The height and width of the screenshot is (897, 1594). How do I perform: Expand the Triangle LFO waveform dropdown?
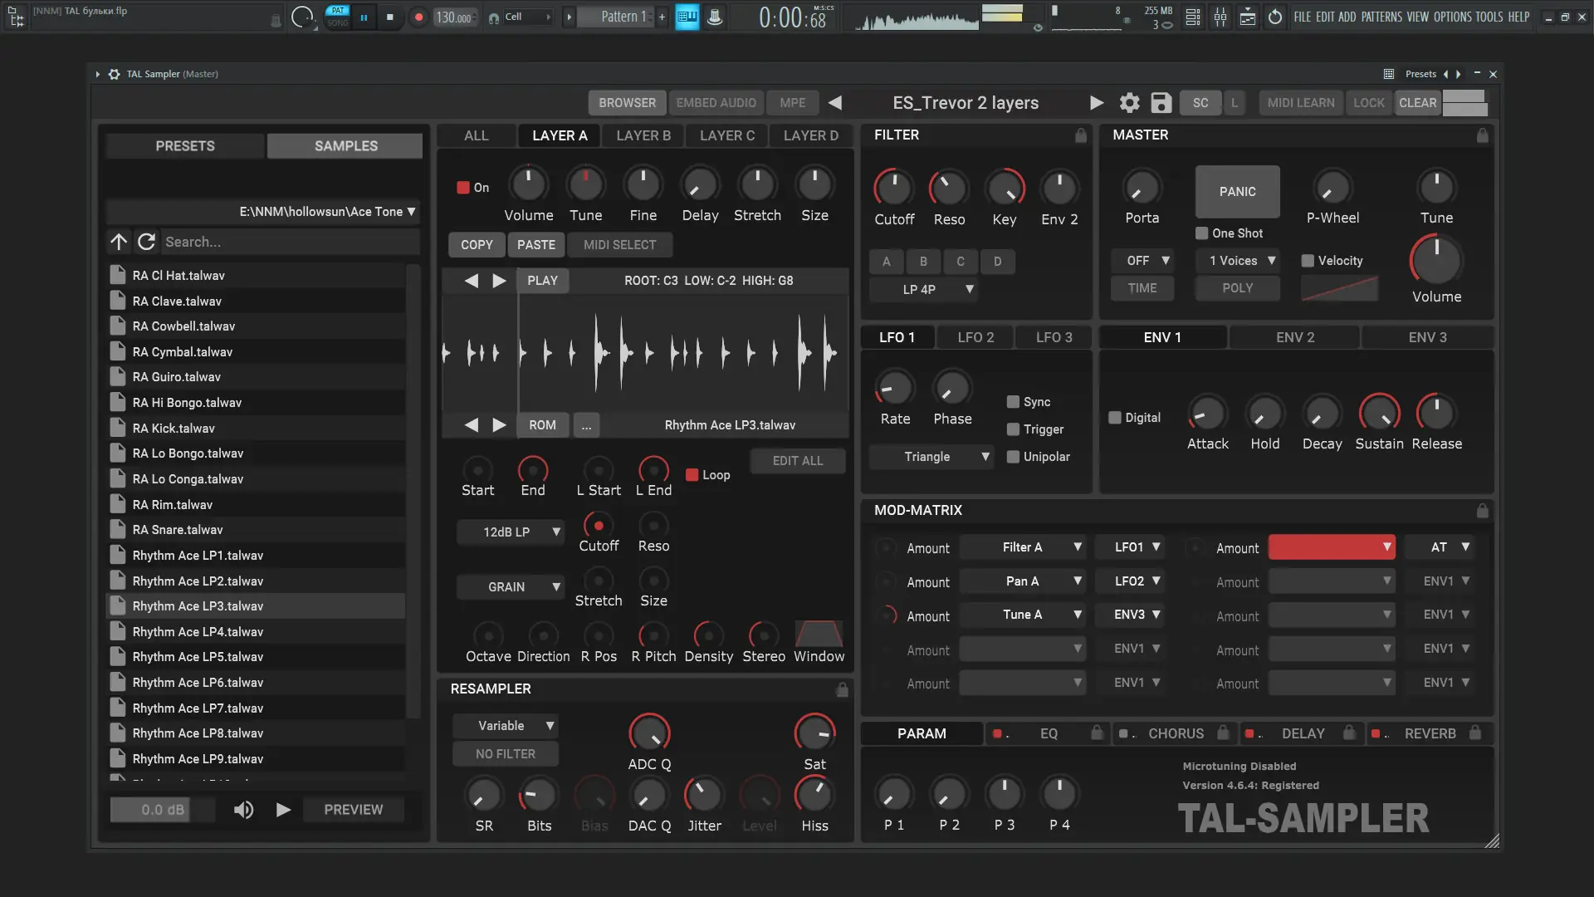[x=930, y=457]
